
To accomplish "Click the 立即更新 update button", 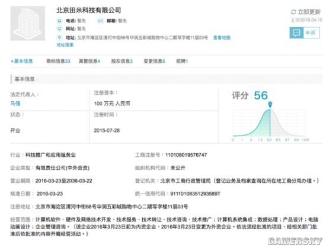I will pyautogui.click(x=306, y=12).
